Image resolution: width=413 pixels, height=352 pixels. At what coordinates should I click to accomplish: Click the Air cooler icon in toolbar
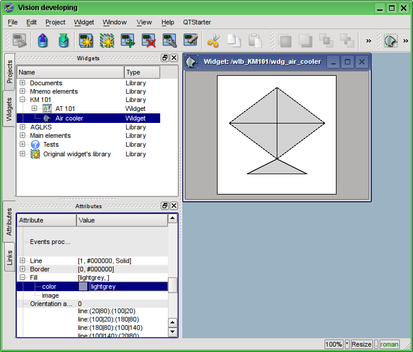pyautogui.click(x=390, y=41)
